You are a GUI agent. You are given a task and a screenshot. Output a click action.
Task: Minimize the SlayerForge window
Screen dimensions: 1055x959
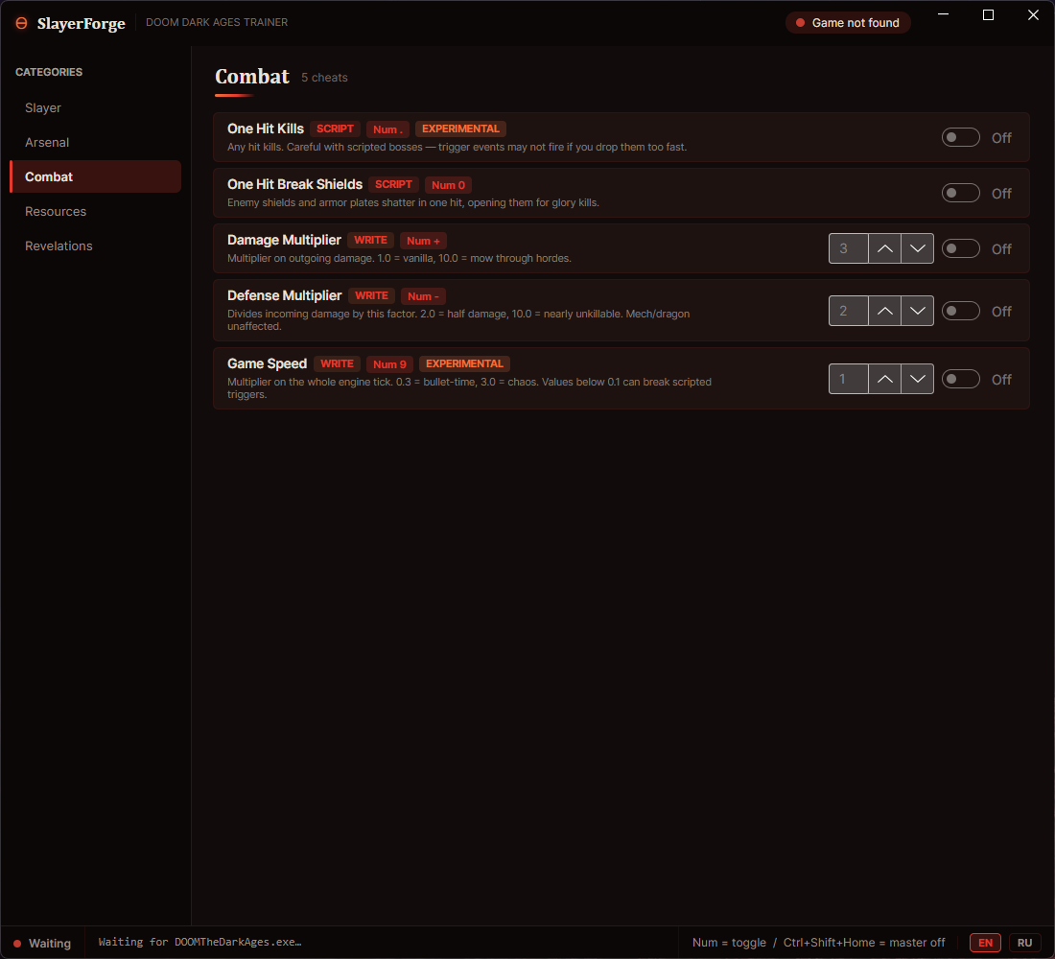coord(944,14)
